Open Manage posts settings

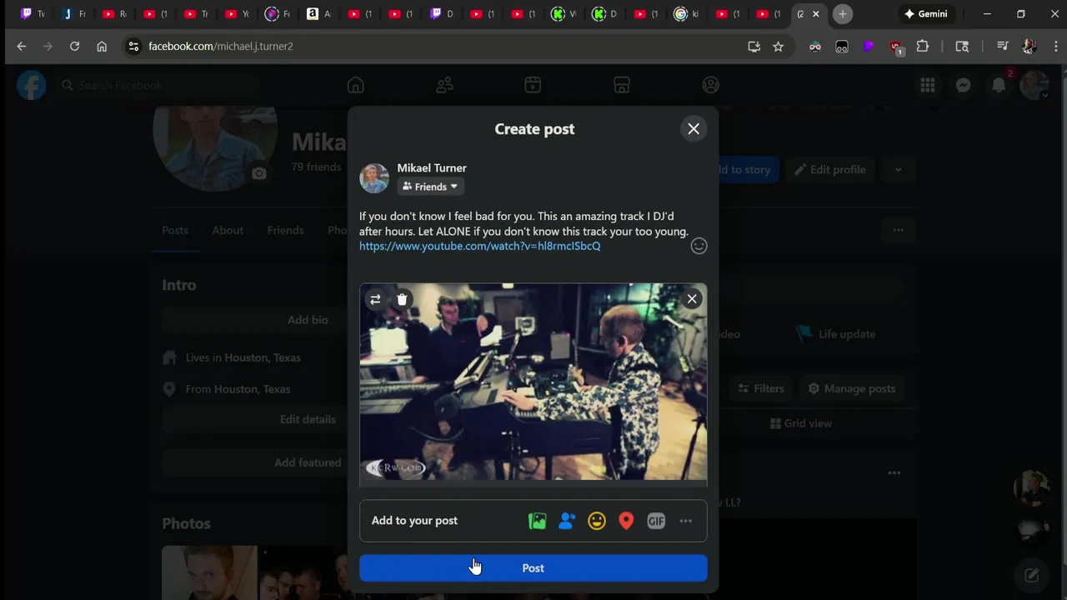click(851, 388)
